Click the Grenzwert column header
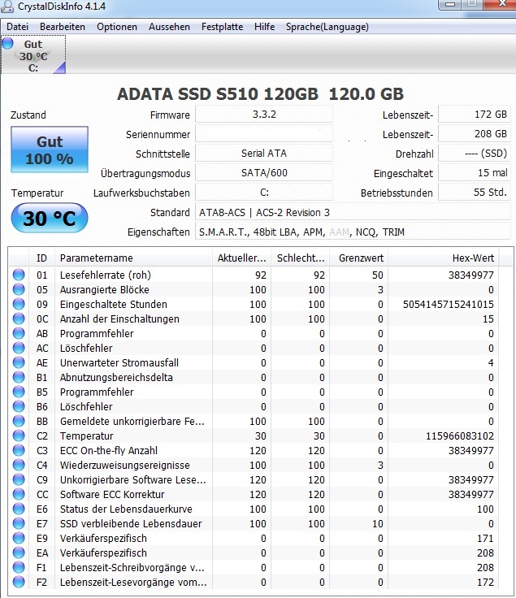This screenshot has width=516, height=598. tap(359, 258)
